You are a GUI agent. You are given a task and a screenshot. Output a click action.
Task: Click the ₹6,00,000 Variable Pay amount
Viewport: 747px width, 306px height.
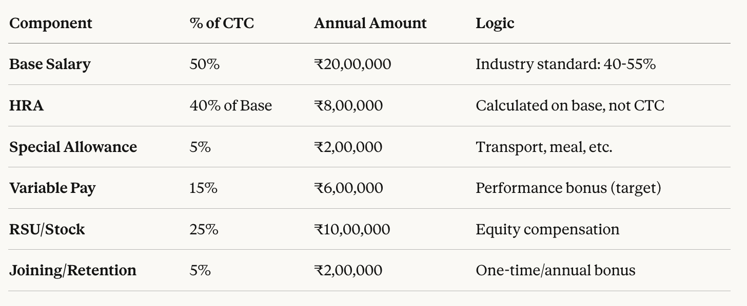click(x=348, y=188)
